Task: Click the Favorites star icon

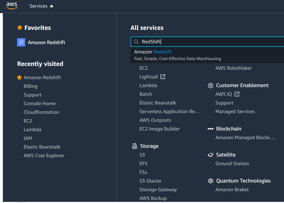Action: (20, 27)
